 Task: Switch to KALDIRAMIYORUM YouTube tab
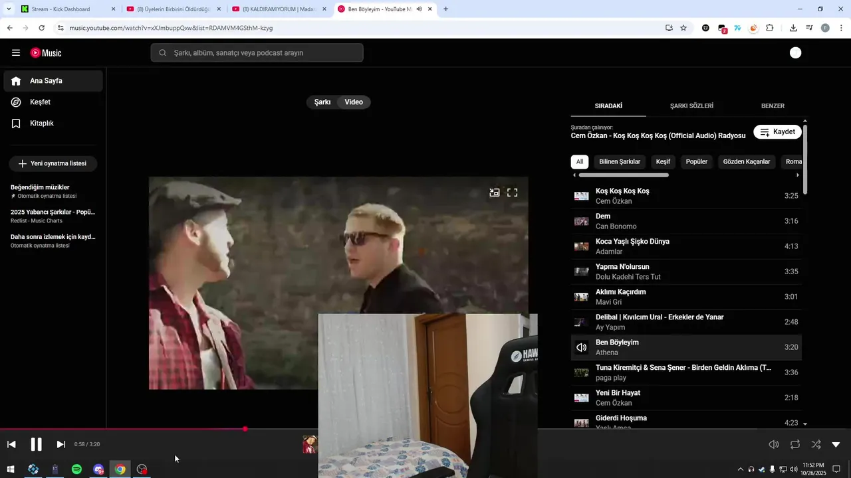(x=279, y=9)
